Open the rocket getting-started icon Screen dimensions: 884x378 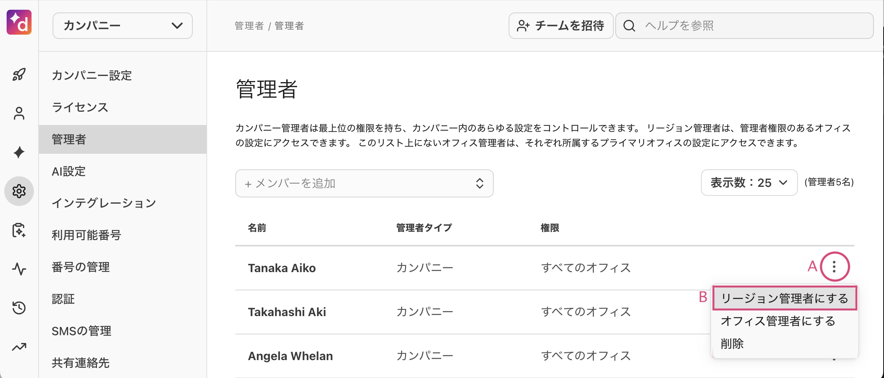18,74
